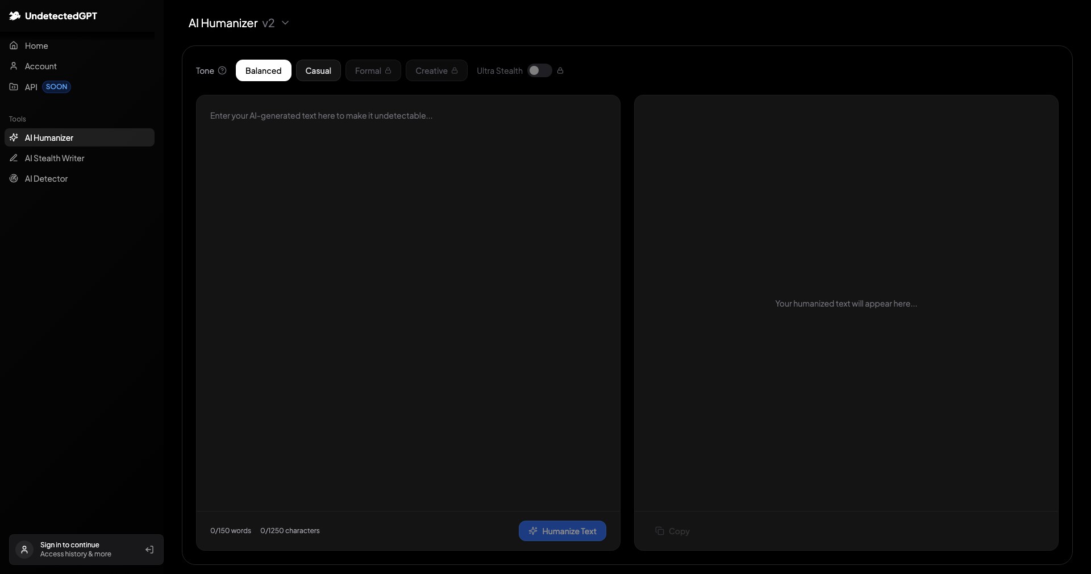Toggle the Ultra Stealth switch
Screen dimensions: 1091x574
point(540,70)
